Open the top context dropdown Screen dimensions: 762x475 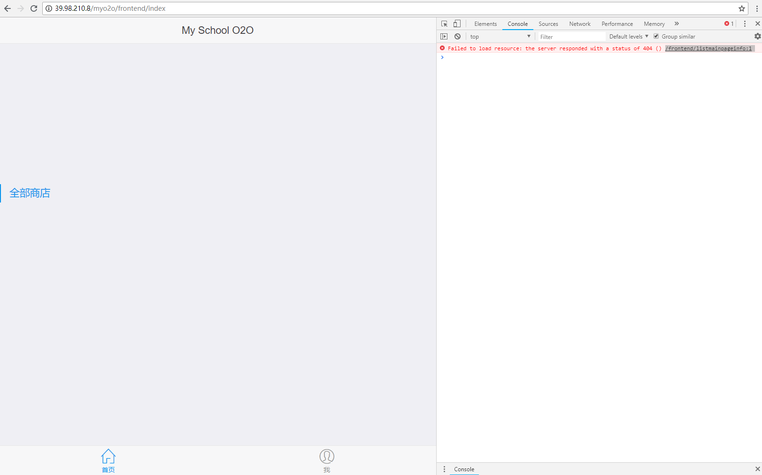point(500,36)
